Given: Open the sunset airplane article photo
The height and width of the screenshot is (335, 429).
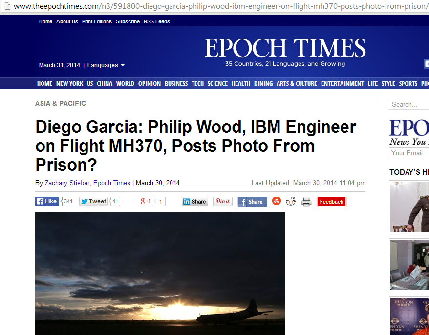Looking at the screenshot, I should tap(160, 274).
